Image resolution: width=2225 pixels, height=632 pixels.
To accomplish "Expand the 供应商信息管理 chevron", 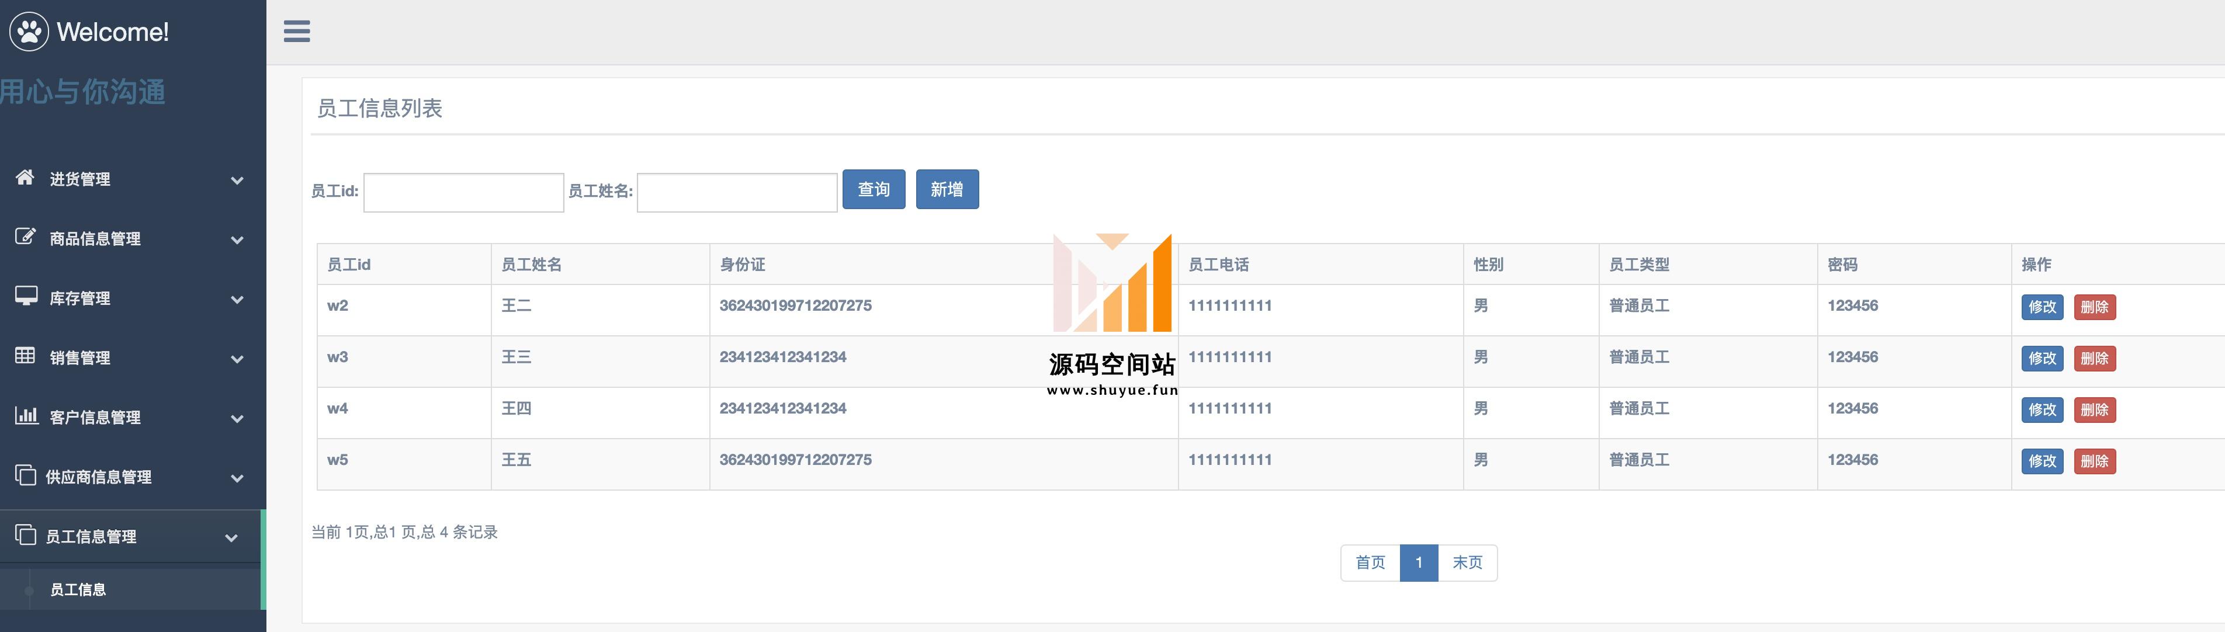I will pos(237,478).
